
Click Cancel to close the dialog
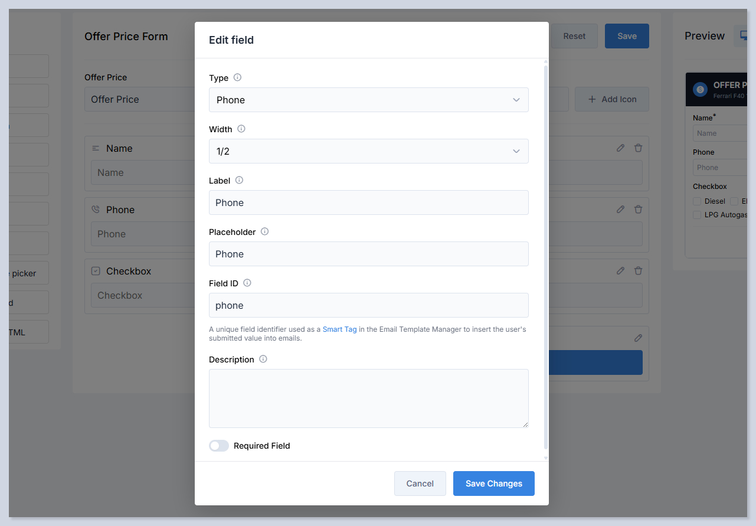pos(420,483)
